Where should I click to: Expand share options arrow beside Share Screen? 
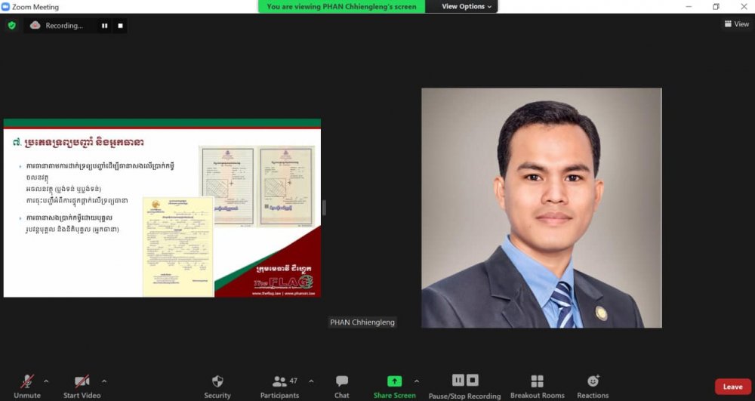[417, 381]
